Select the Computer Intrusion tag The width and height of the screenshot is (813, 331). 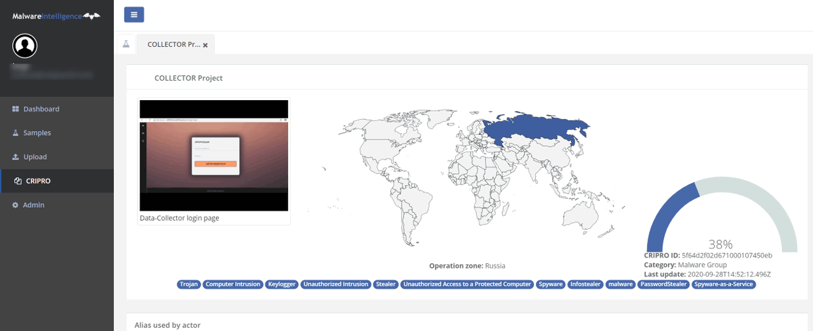tap(232, 284)
